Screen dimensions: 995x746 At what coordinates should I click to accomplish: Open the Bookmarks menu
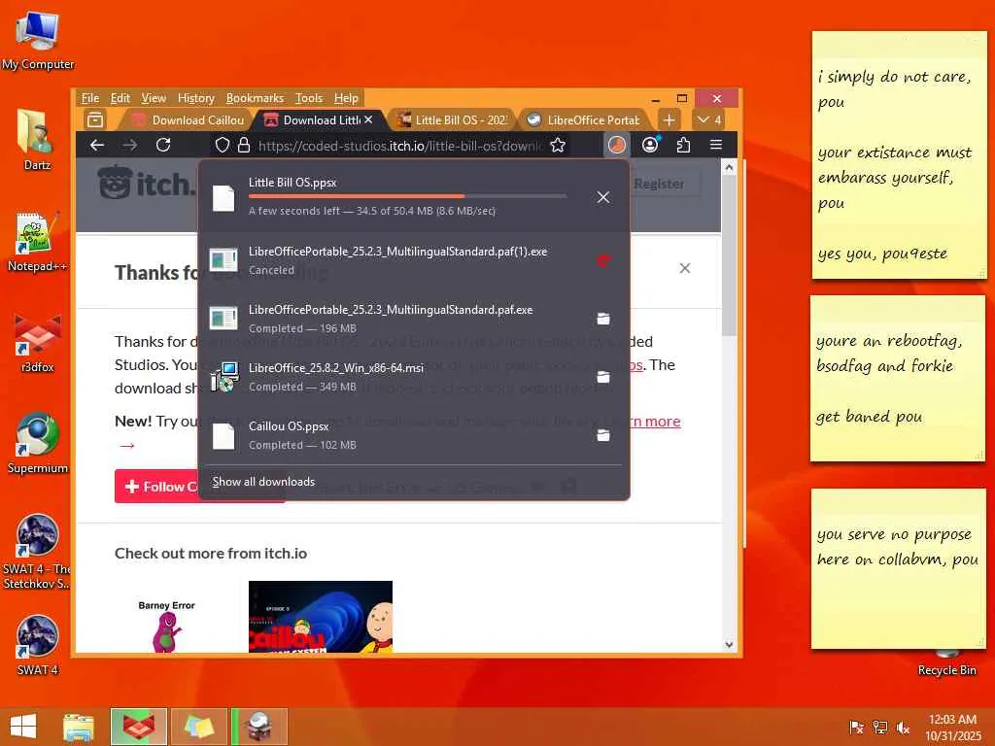pyautogui.click(x=256, y=98)
